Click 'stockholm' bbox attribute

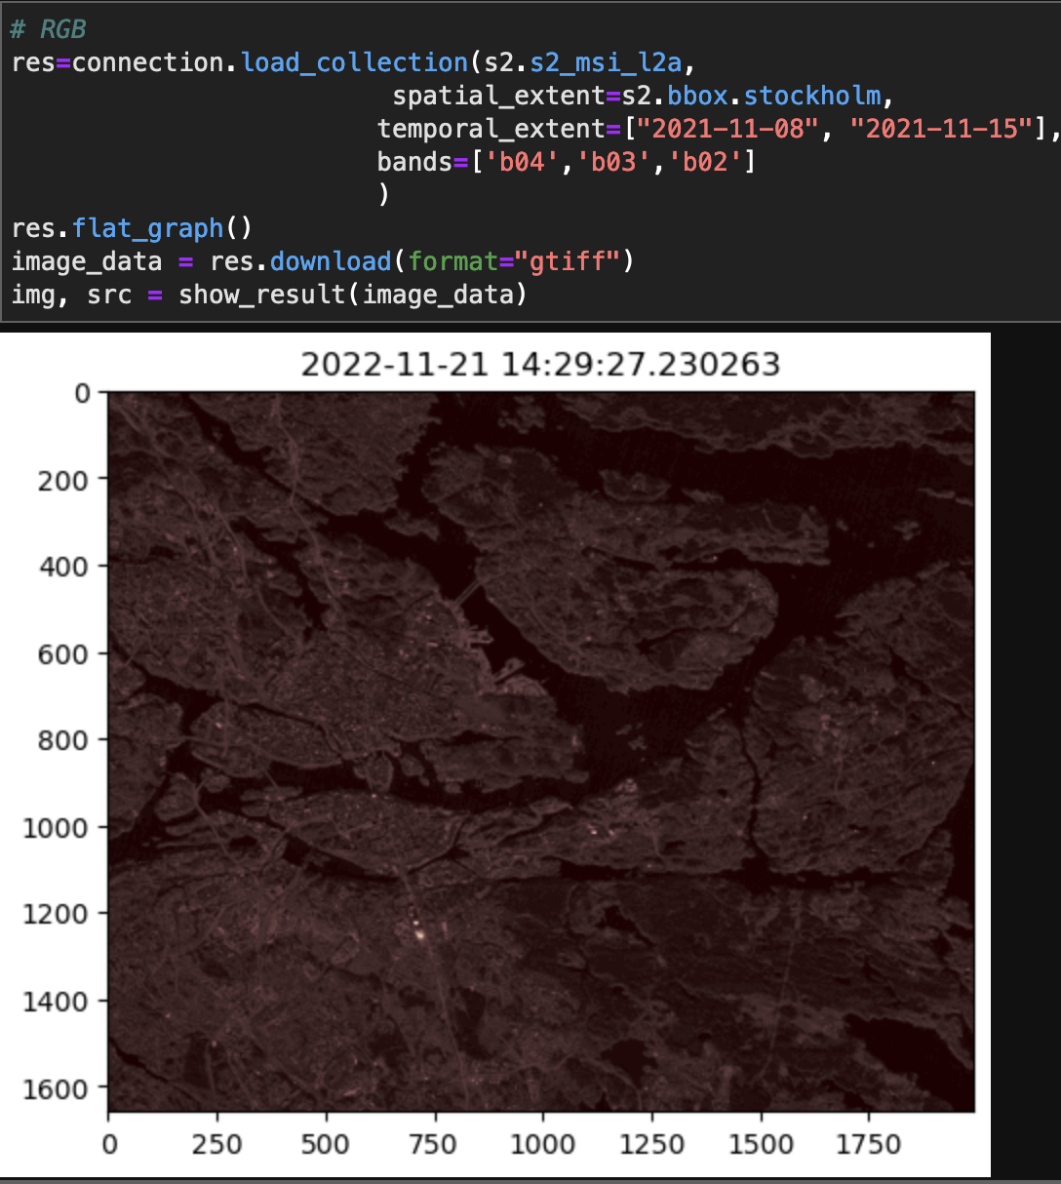point(812,96)
